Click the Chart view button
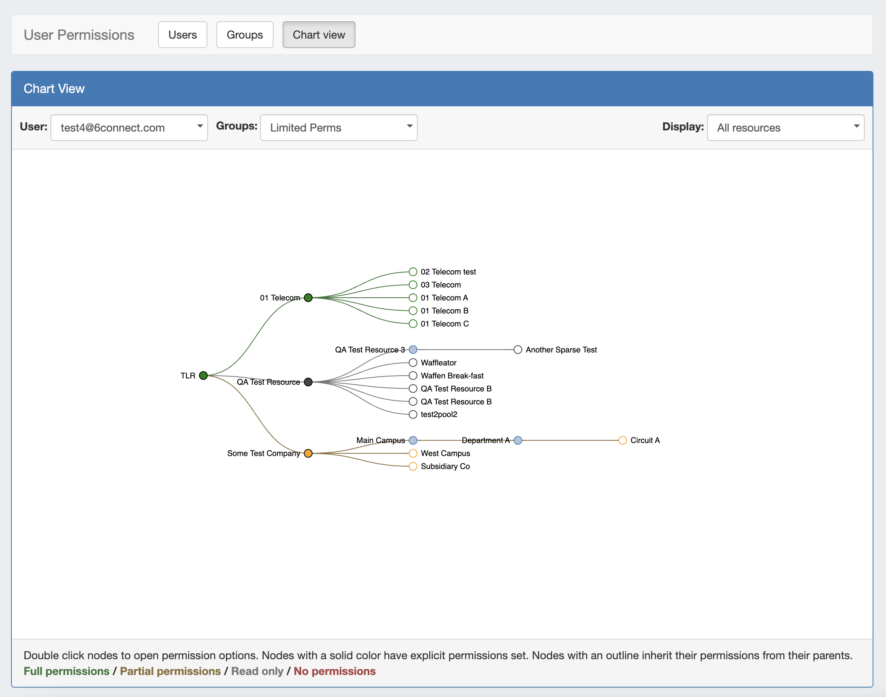Screen dimensions: 886x697 coord(318,35)
